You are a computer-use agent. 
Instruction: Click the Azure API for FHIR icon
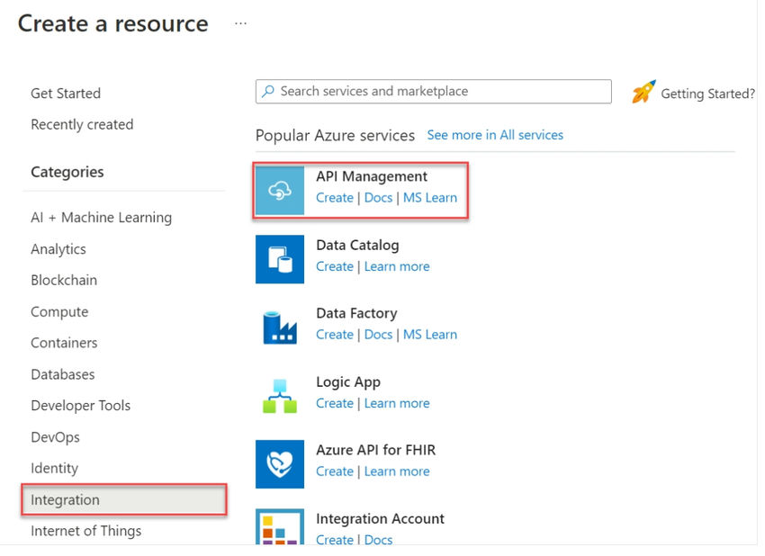click(280, 464)
